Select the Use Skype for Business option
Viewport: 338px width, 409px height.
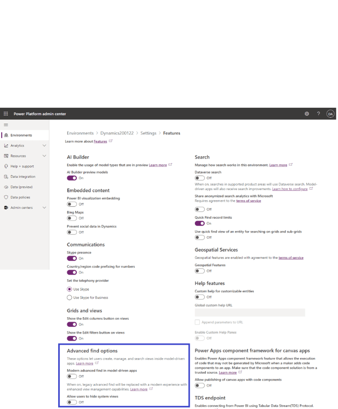pos(69,298)
